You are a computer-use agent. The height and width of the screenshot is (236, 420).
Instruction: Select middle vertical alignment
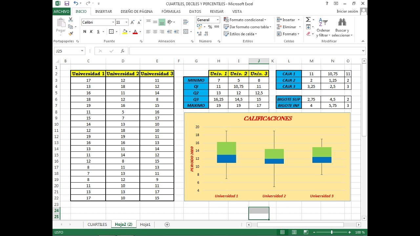point(155,22)
